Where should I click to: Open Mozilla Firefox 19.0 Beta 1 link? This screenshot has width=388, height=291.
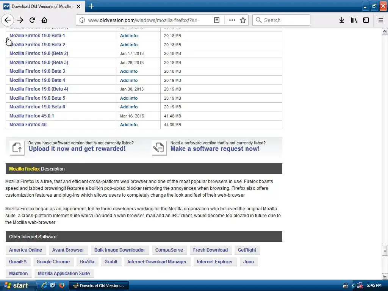[37, 36]
